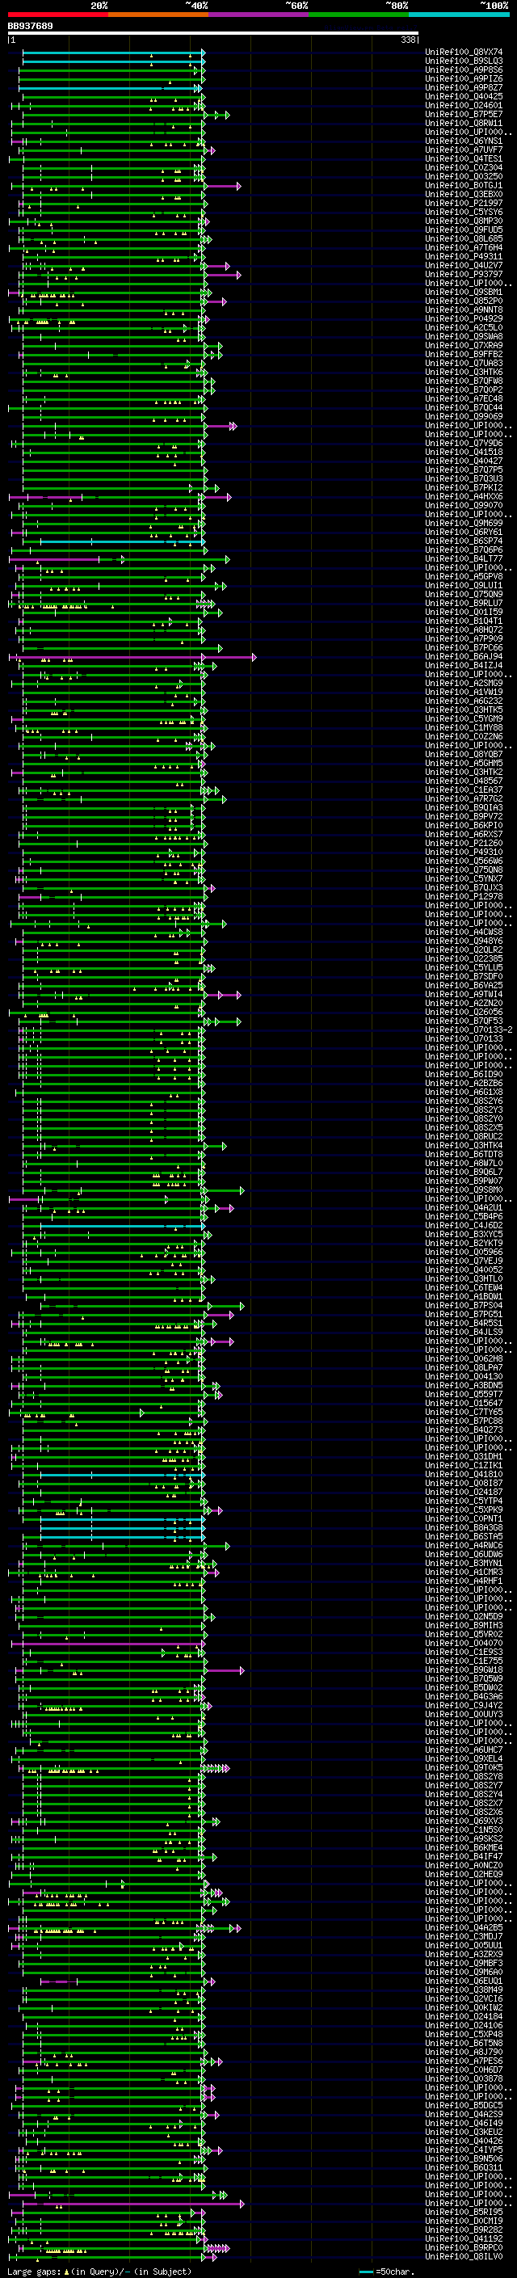Select hit UniRef100_A7R7G2
Screen dimensions: 517x2278
tap(464, 798)
